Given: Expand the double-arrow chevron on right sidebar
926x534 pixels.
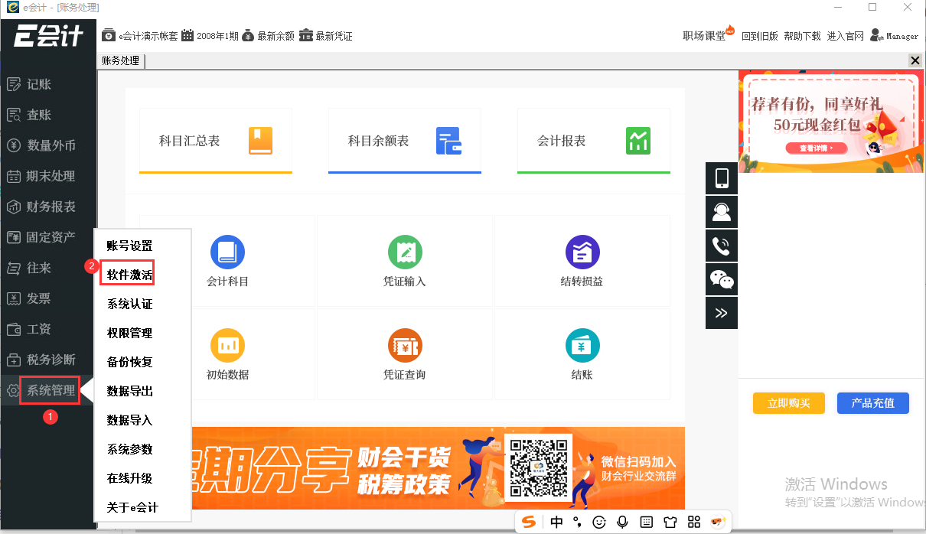Looking at the screenshot, I should click(720, 313).
